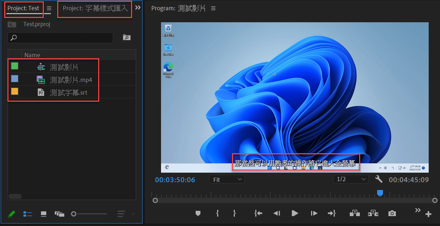
Task: Switch to List View
Action: pos(28,214)
